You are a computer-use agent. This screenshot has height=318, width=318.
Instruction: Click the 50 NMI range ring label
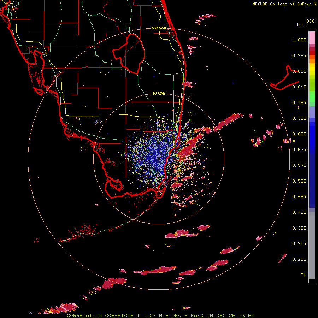[x=159, y=93]
